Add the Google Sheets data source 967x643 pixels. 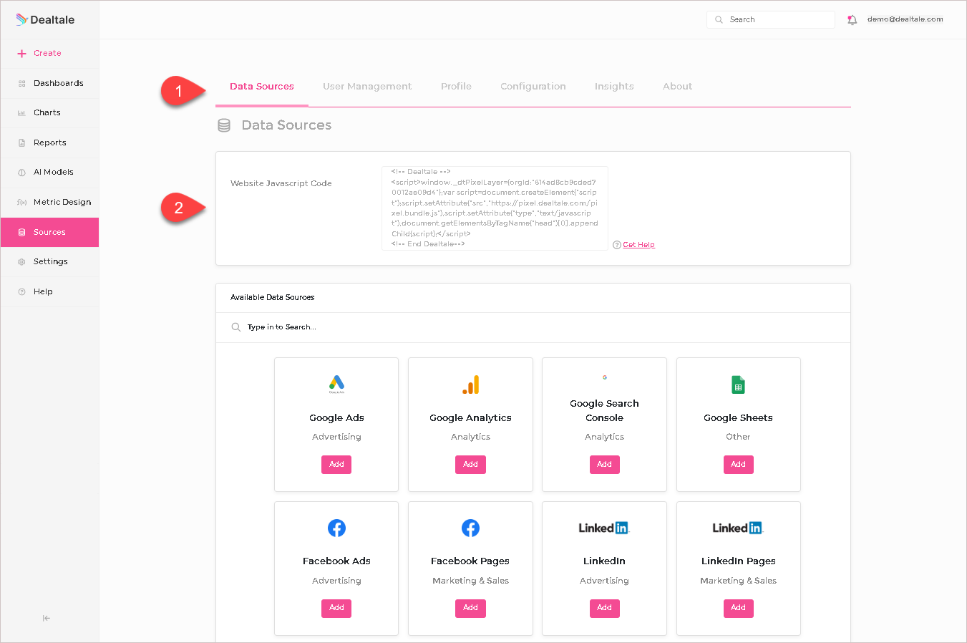738,465
